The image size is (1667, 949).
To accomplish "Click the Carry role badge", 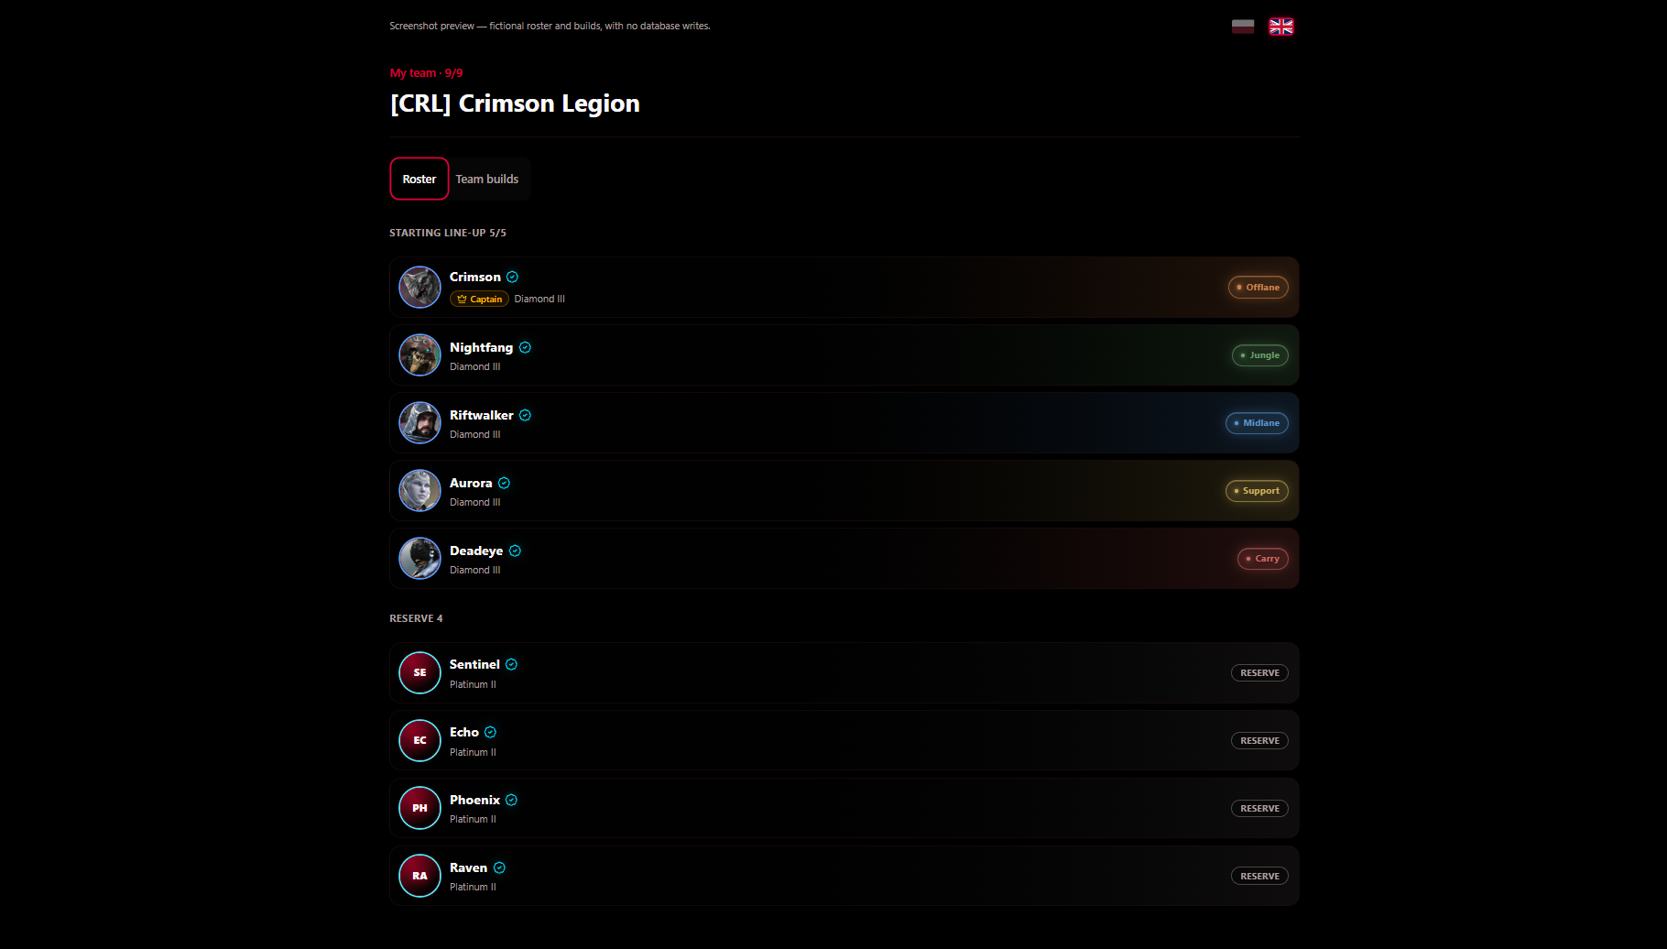I will [1262, 559].
